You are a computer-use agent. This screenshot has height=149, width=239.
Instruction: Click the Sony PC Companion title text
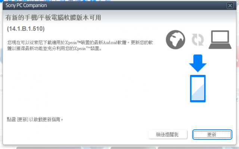point(26,6)
